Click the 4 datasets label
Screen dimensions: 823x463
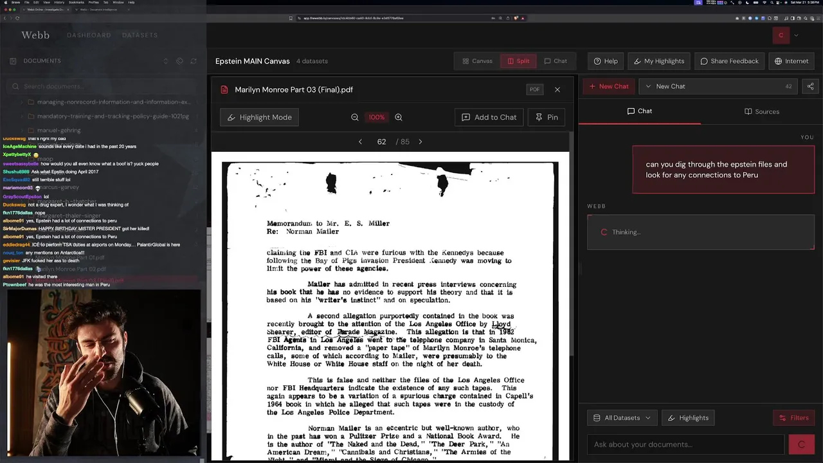(312, 61)
